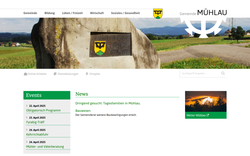Click the News heading
The height and width of the screenshot is (156, 250).
click(82, 94)
